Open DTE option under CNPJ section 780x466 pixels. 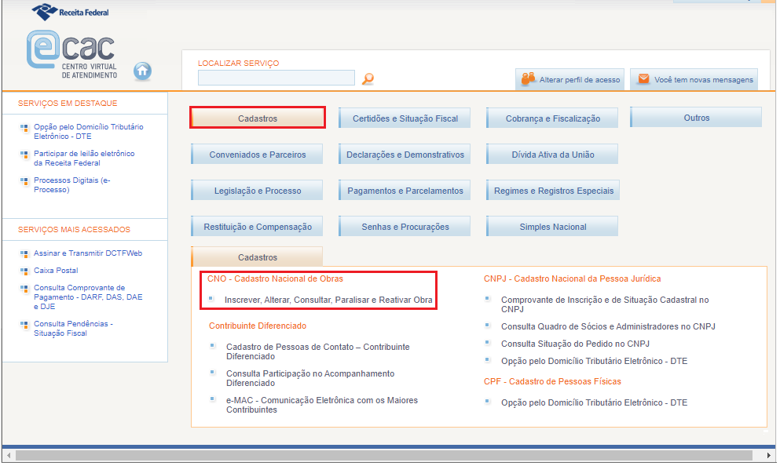click(594, 361)
